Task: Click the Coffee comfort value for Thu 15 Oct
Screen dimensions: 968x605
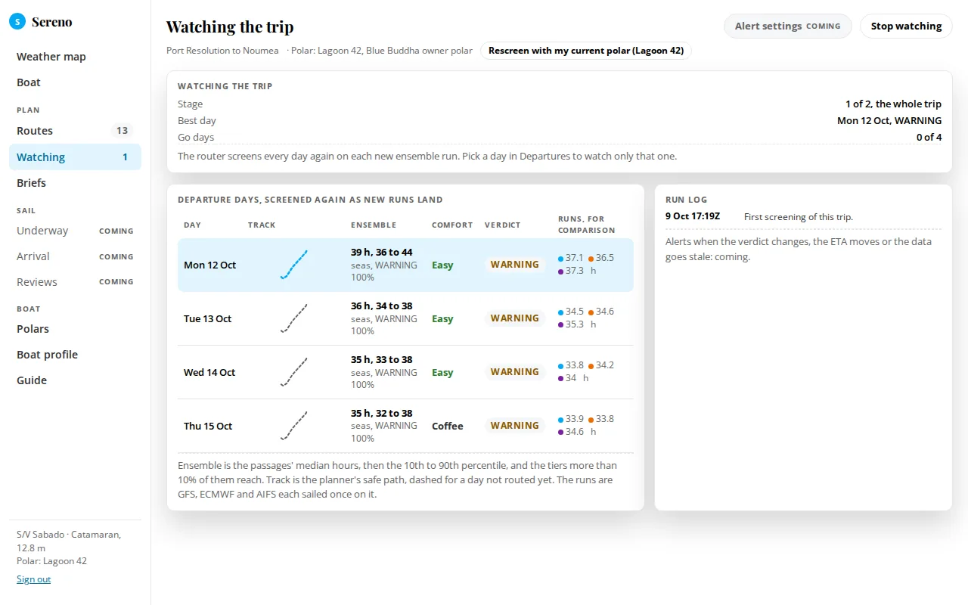Action: coord(448,426)
